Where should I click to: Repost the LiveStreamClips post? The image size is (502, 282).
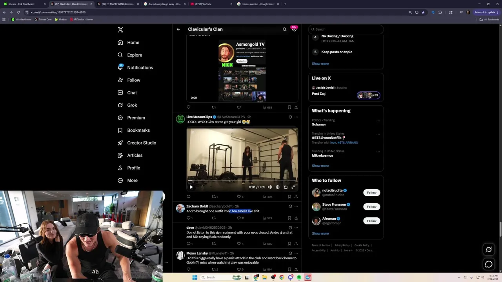[214, 197]
